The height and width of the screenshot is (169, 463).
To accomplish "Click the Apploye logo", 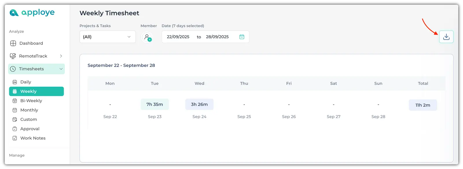I will 32,12.
